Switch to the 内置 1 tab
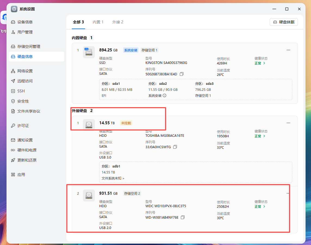This screenshot has width=311, height=245. 98,22
